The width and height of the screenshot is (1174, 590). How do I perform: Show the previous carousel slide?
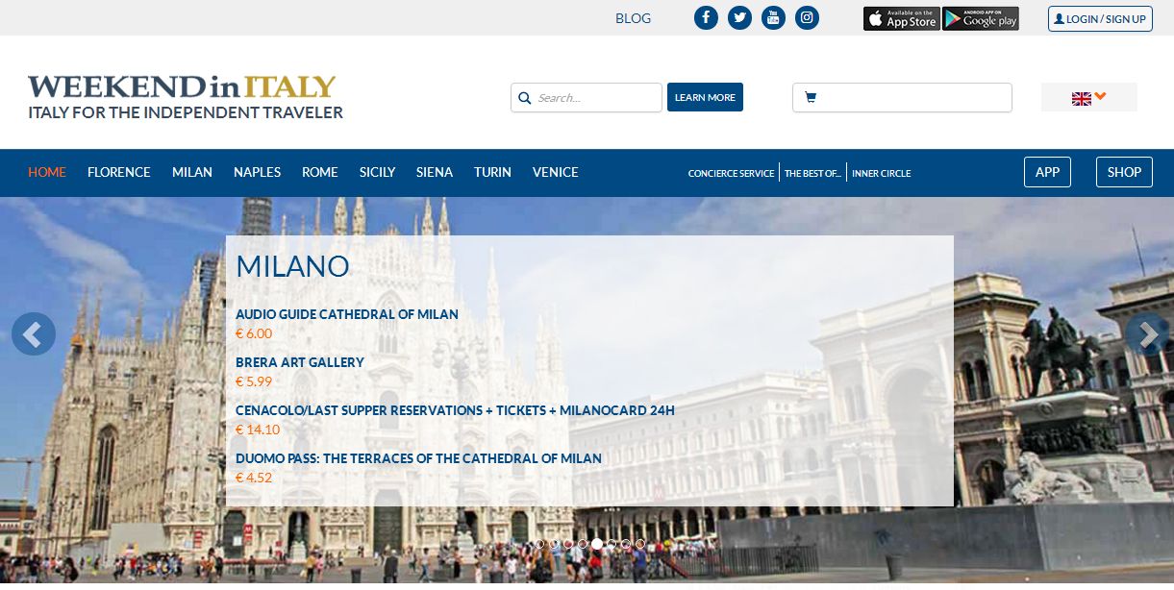tap(34, 334)
